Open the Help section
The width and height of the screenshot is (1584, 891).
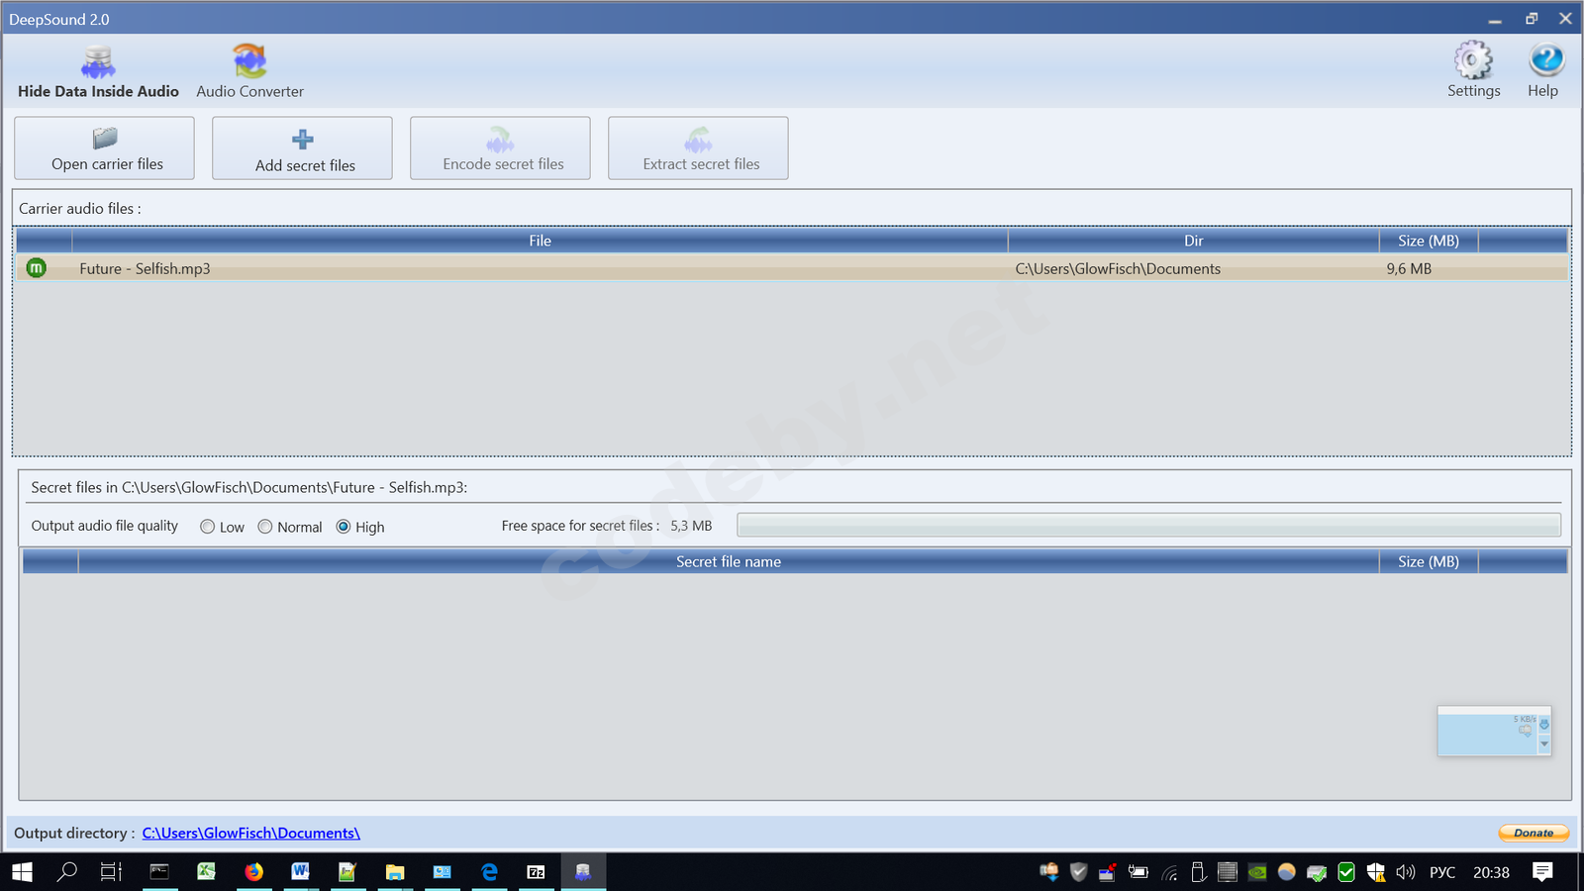pyautogui.click(x=1543, y=70)
